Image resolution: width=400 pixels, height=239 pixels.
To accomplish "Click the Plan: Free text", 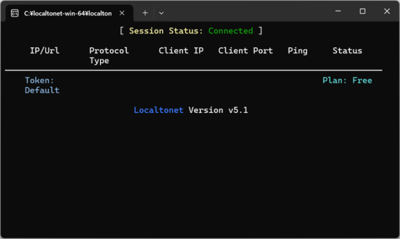I will pos(347,81).
